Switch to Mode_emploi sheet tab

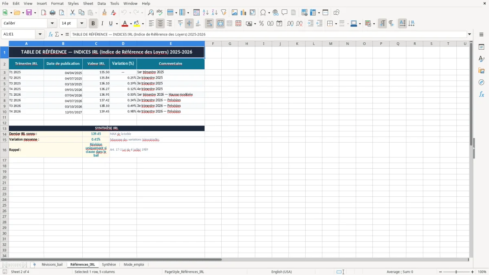tap(134, 264)
